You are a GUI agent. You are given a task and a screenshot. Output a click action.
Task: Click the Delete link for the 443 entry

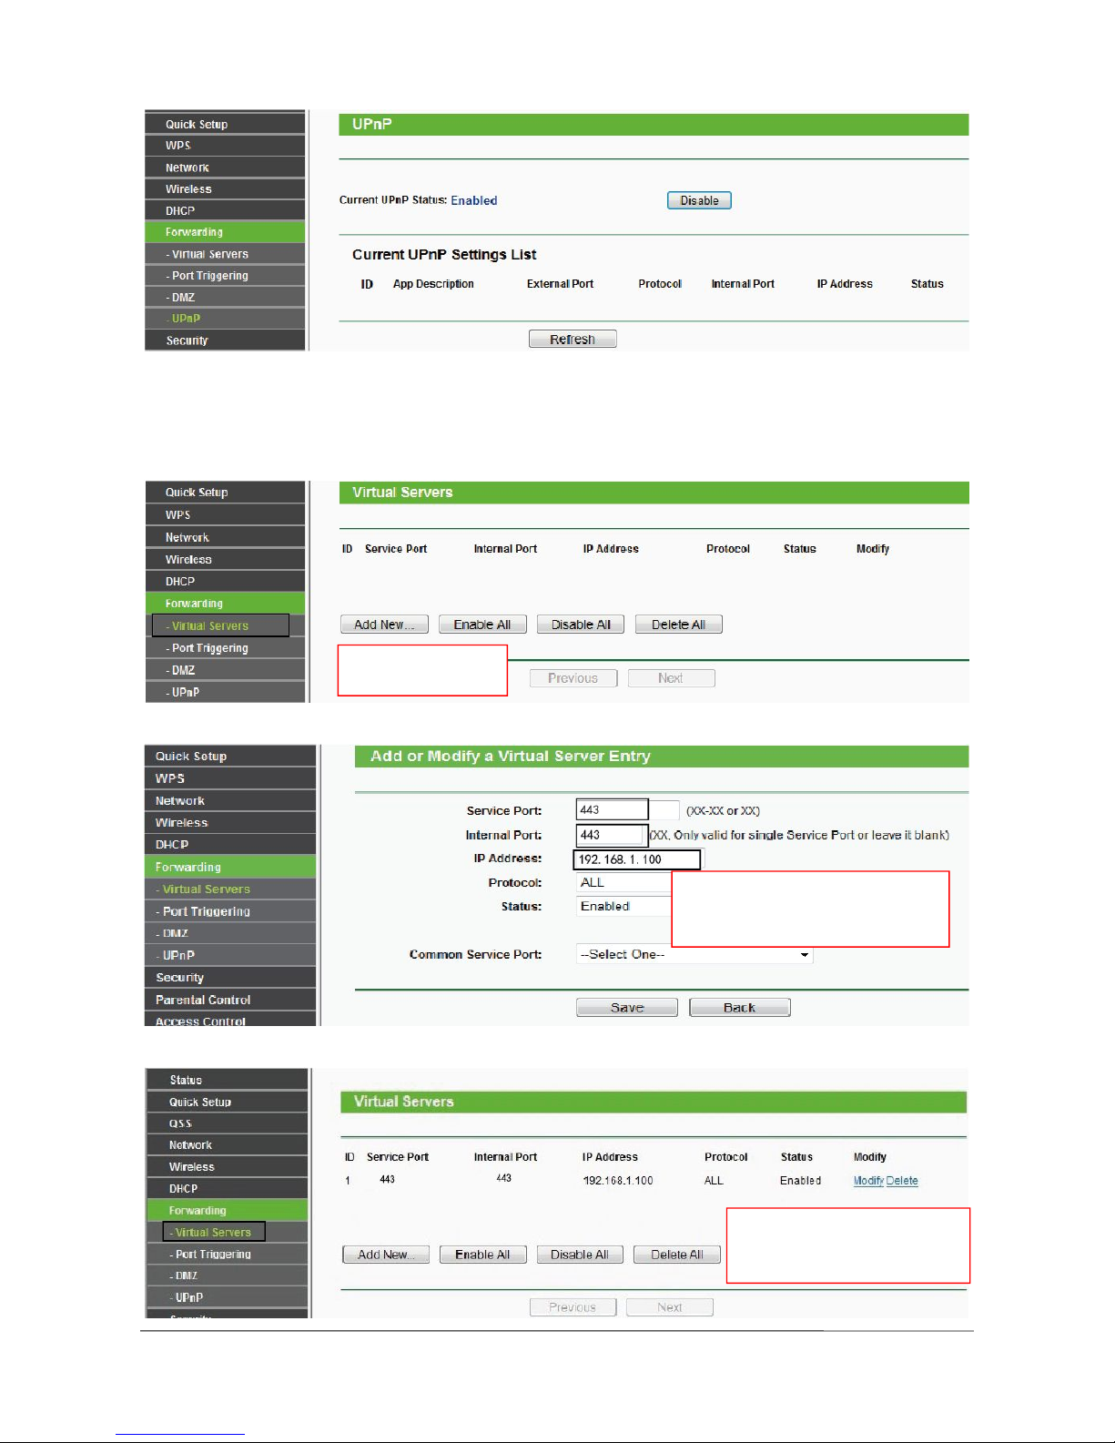click(x=902, y=1181)
